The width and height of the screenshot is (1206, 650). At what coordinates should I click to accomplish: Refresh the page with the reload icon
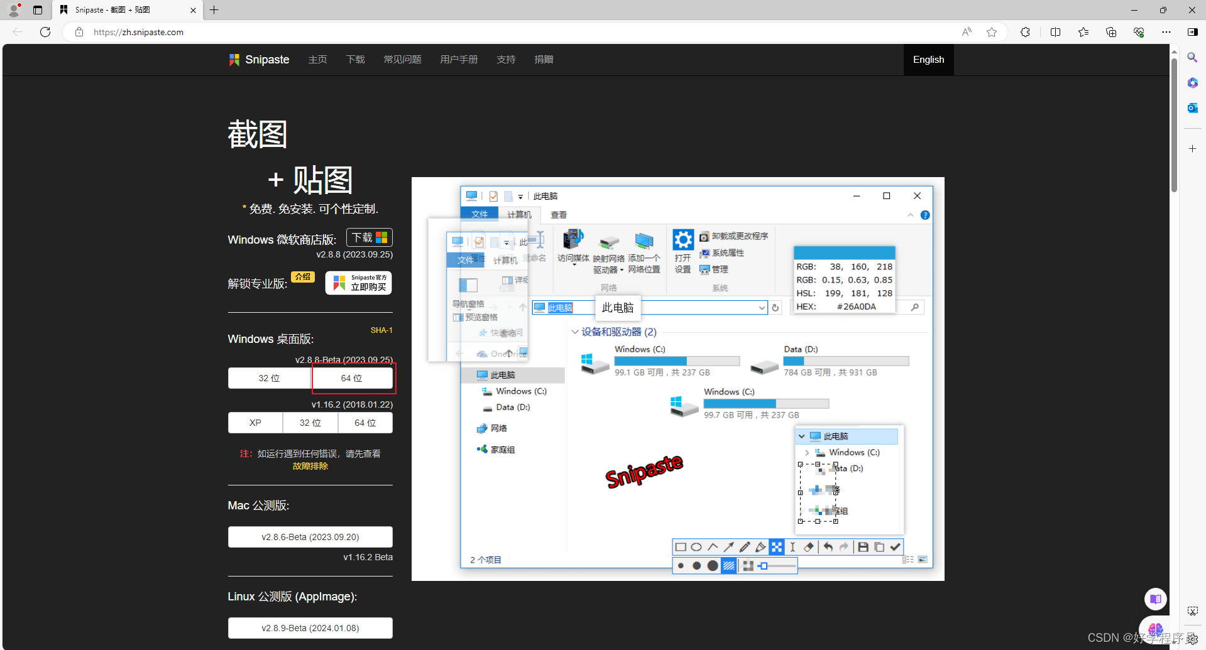45,32
